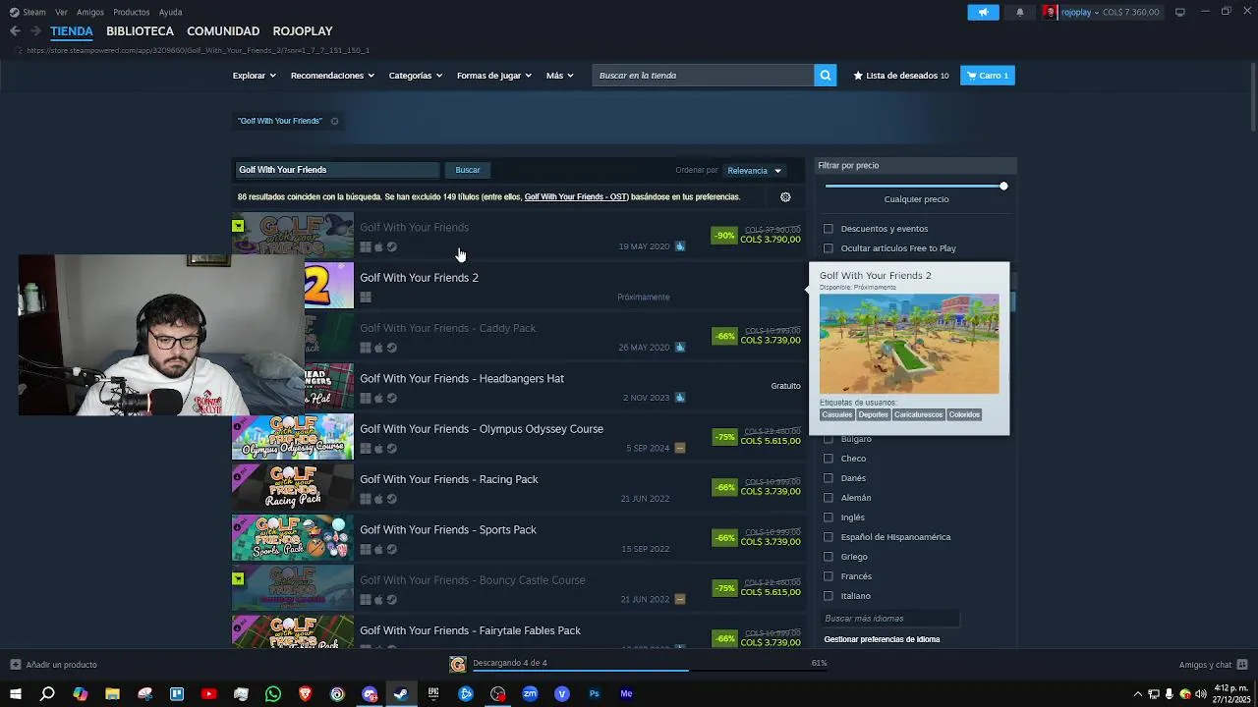Switch to Big Picture mode icon

coord(1180,12)
